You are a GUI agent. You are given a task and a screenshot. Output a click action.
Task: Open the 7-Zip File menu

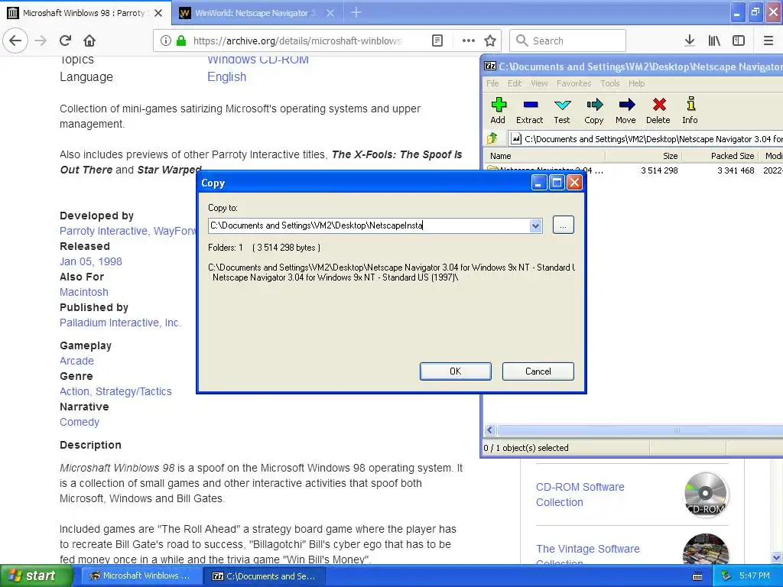click(492, 83)
